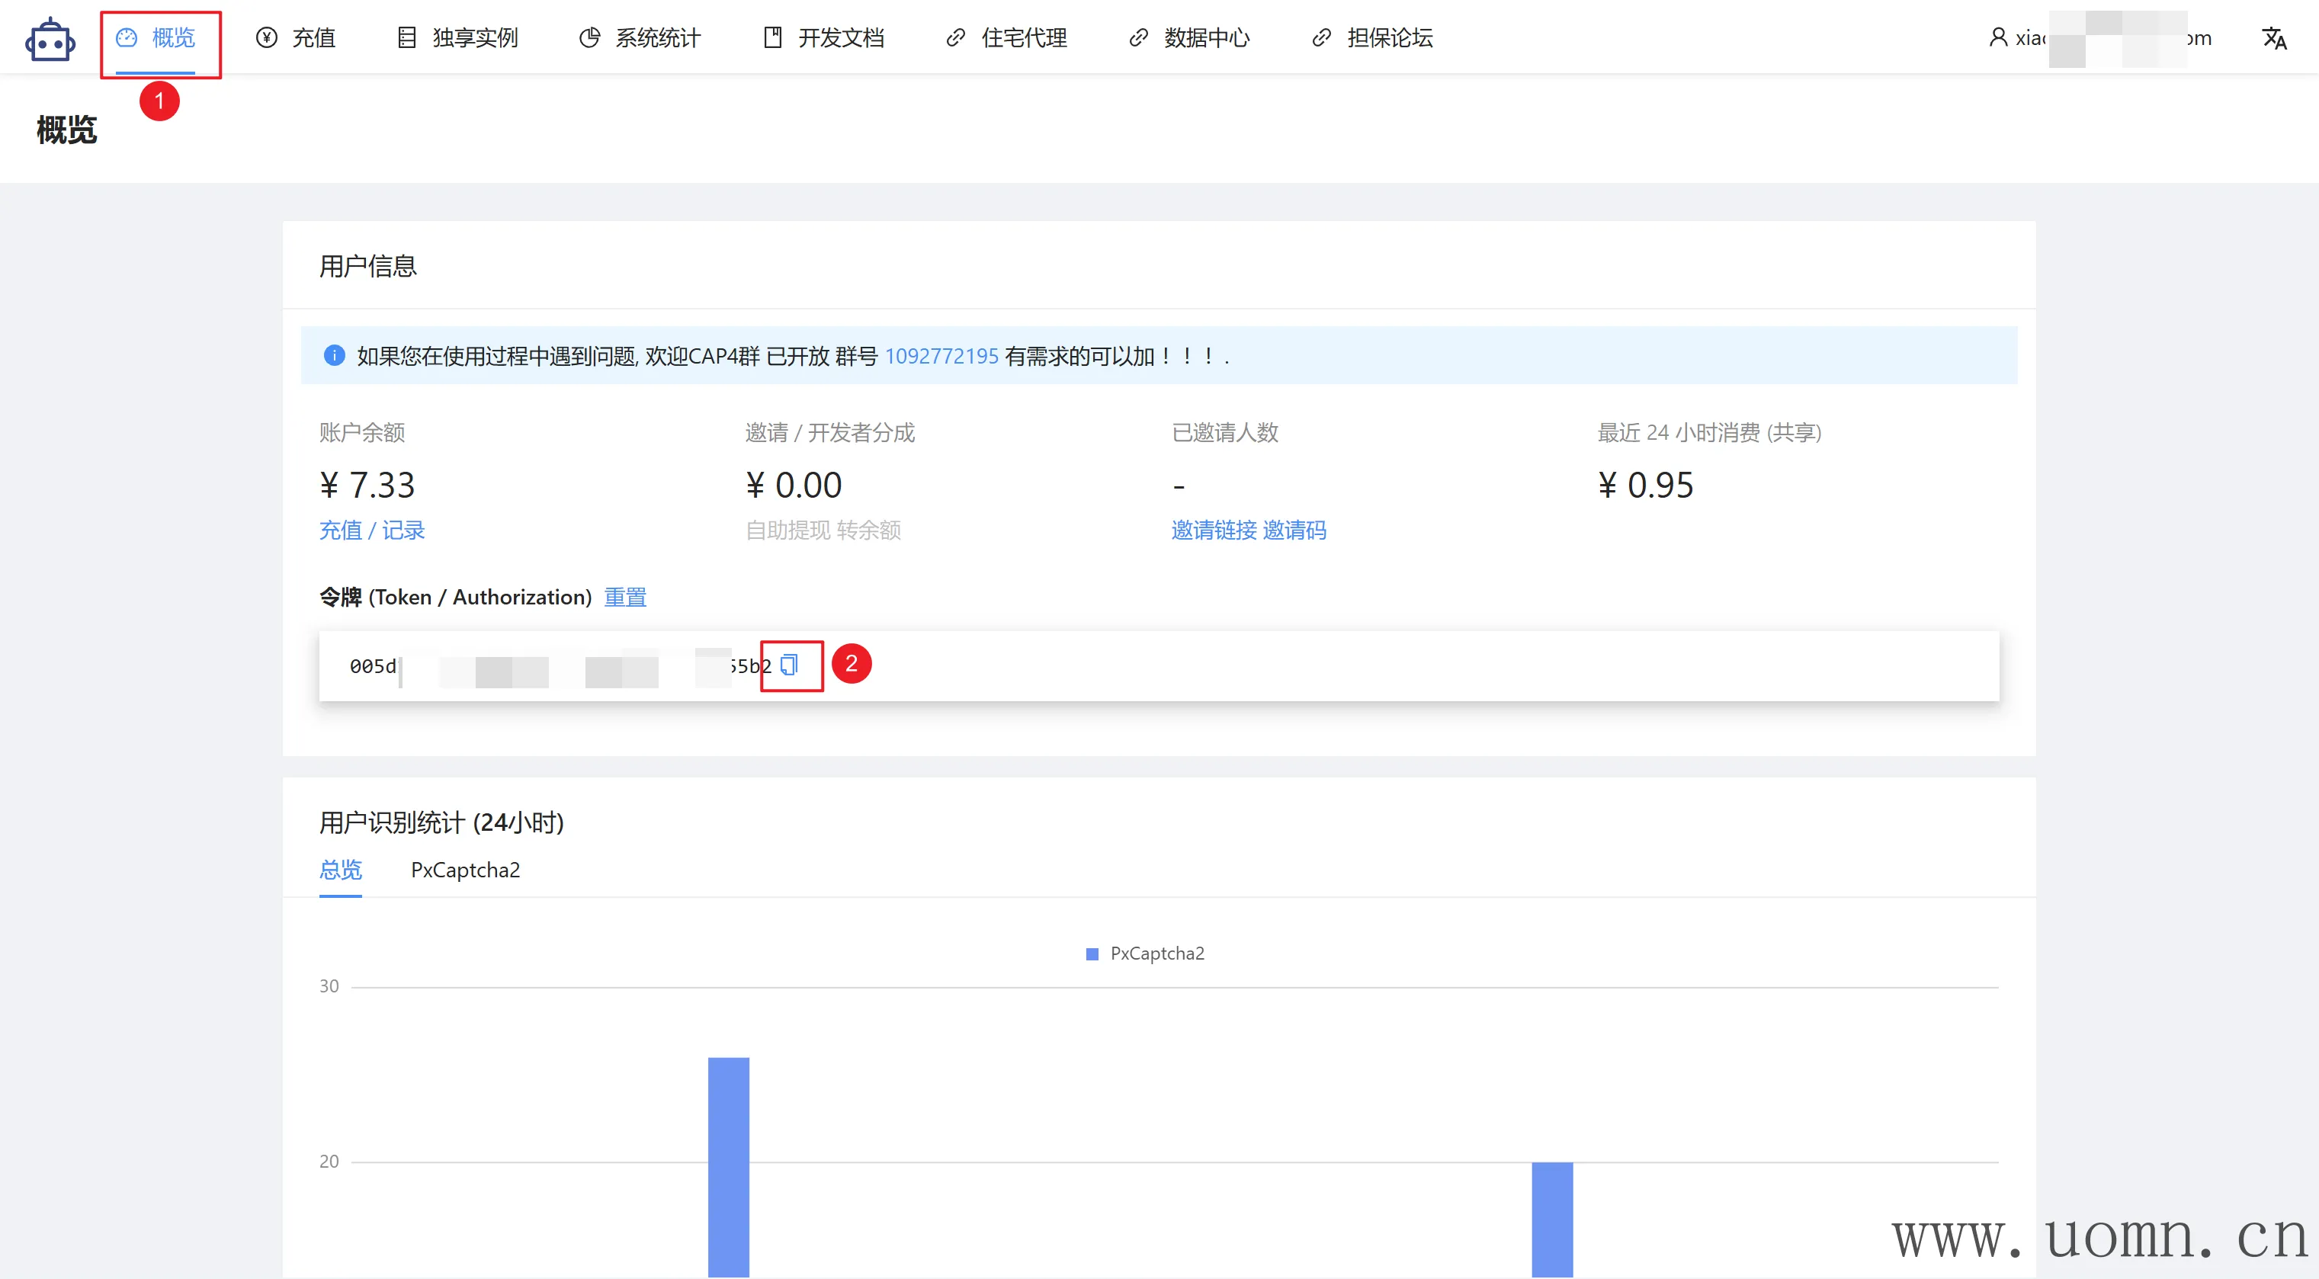Viewport: 2319px width, 1279px height.
Task: Select the 总览 statistics tab
Action: coord(340,870)
